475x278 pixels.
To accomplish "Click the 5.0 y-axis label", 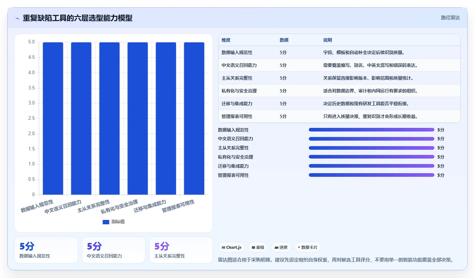I will 31,42.
